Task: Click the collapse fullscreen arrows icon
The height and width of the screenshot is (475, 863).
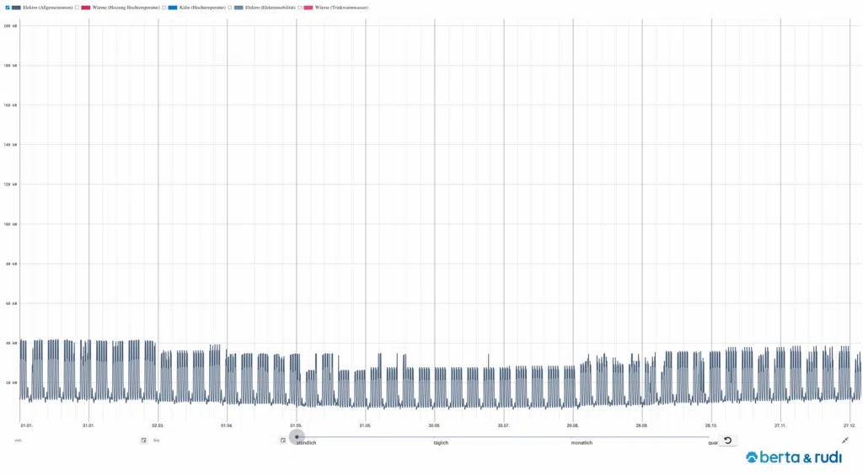Action: pyautogui.click(x=845, y=440)
